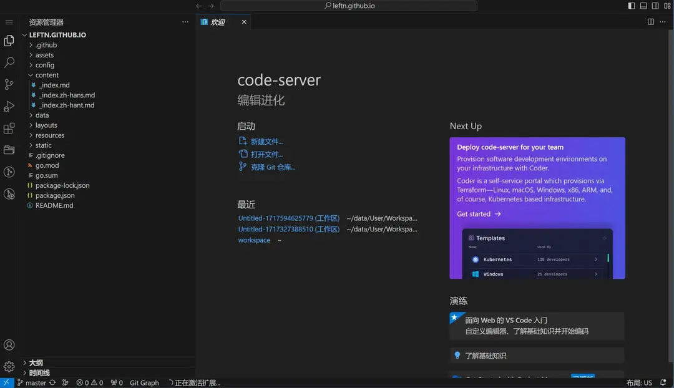674x388 pixels.
Task: Click the notifications bell in status bar
Action: (663, 383)
